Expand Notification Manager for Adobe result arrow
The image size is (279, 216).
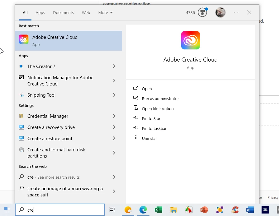coord(114,80)
